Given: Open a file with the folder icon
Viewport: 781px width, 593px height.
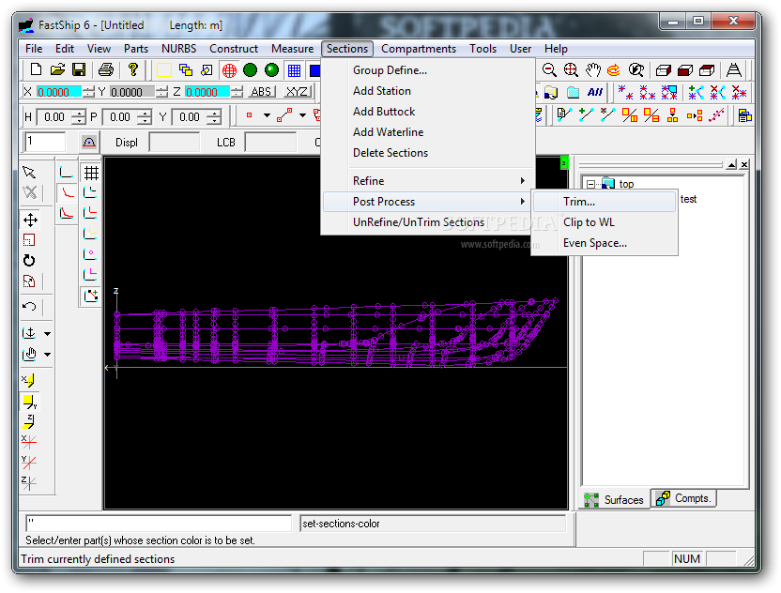Looking at the screenshot, I should (57, 69).
